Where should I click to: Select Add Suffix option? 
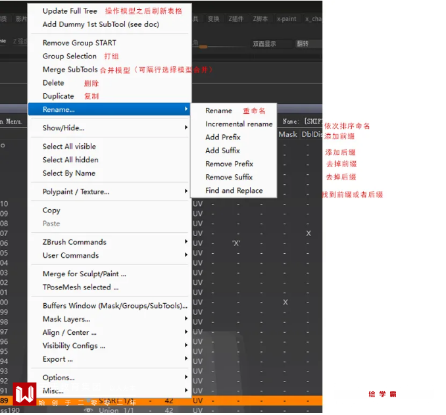(x=223, y=151)
